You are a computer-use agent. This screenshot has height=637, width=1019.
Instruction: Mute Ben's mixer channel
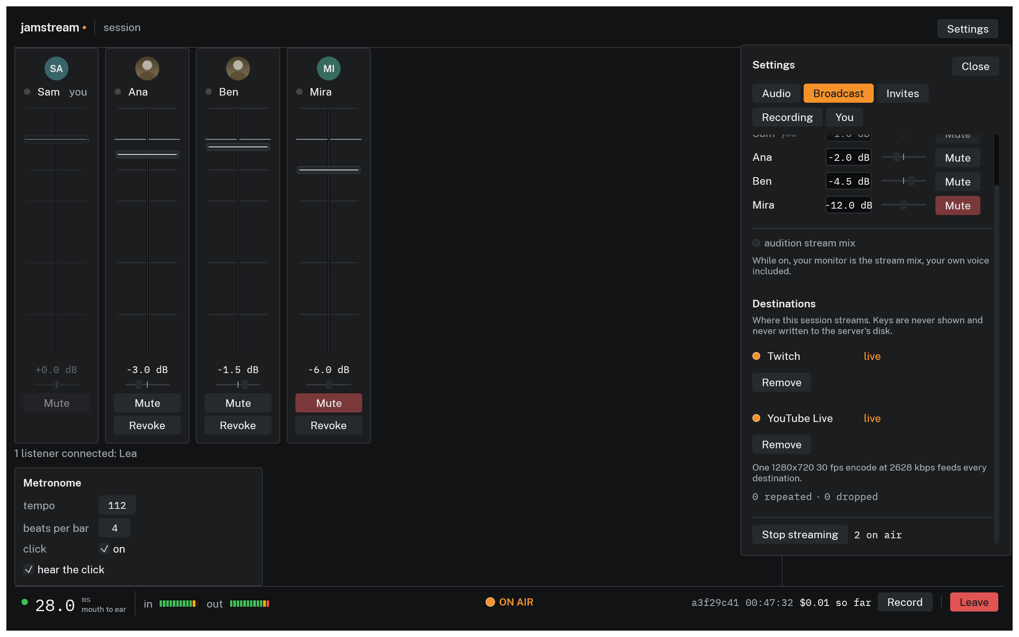(238, 403)
